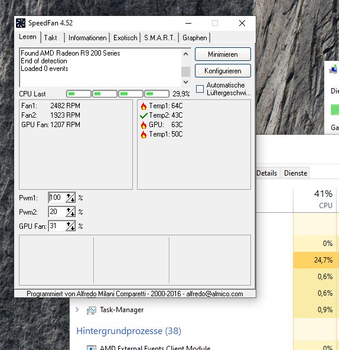Click the Hintergrundprozesse (38) group heading
Screen dimensions: 339x350
point(129,331)
